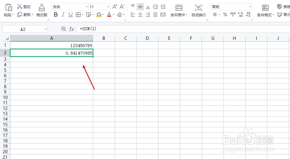
Task: Click decrease decimal places icon
Action: point(248,14)
